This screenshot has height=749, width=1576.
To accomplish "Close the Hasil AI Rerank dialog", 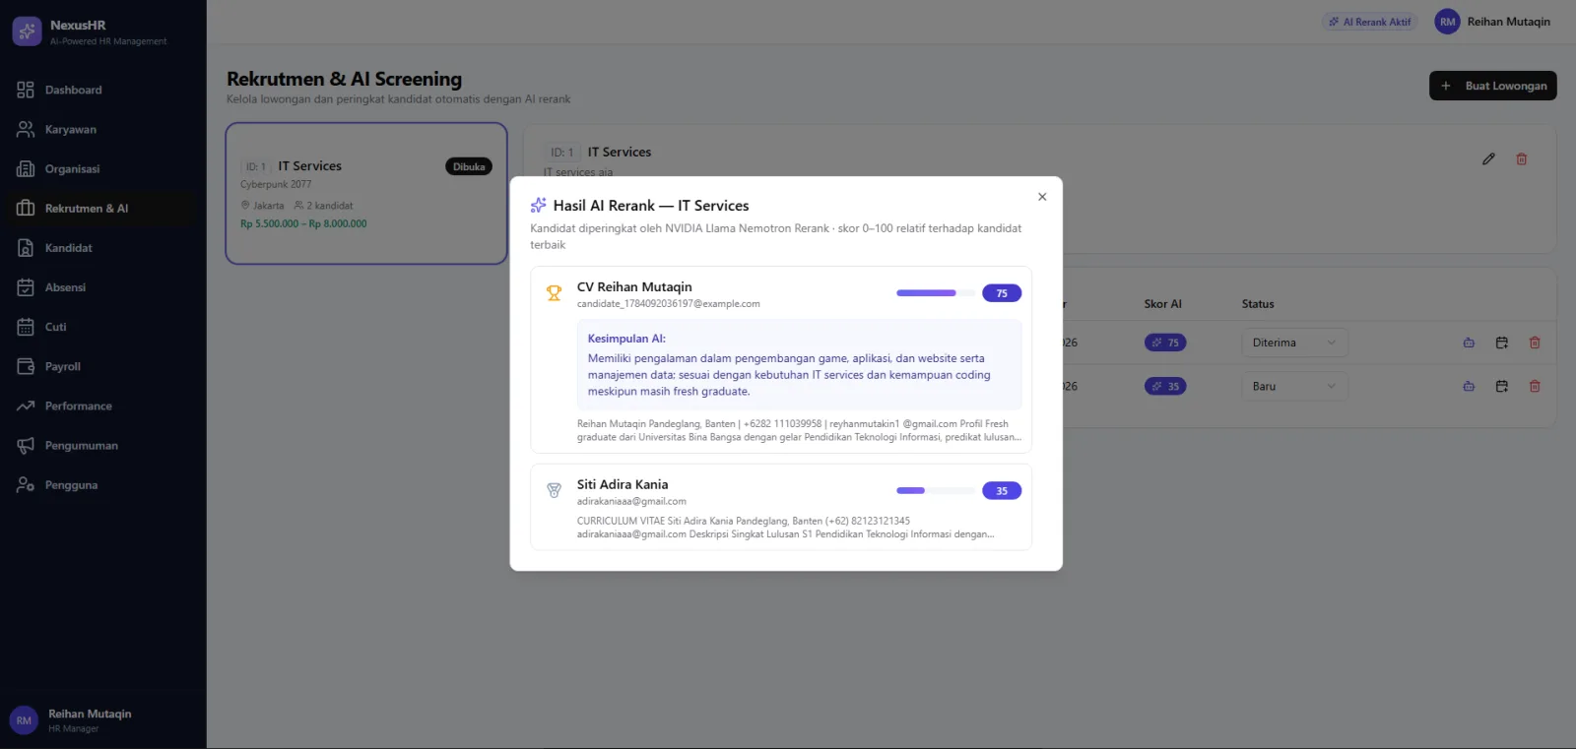I will (x=1042, y=197).
